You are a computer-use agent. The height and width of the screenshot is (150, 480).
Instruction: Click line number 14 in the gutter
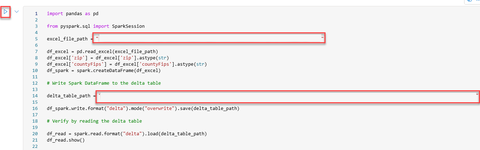[x=35, y=96]
